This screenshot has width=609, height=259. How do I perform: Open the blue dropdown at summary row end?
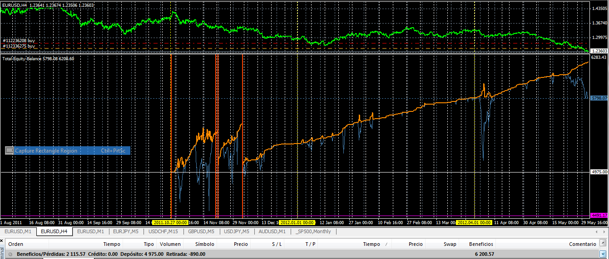coord(603,254)
